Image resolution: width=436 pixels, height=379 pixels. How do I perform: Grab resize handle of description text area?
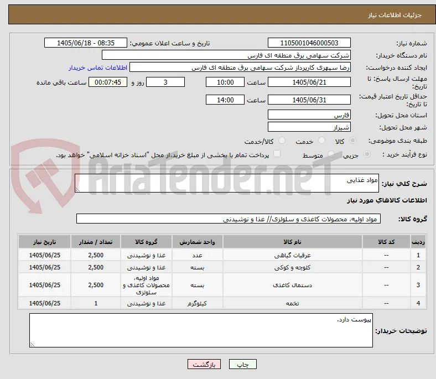click(x=77, y=190)
